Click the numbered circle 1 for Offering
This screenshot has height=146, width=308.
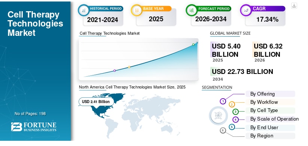click(223, 101)
